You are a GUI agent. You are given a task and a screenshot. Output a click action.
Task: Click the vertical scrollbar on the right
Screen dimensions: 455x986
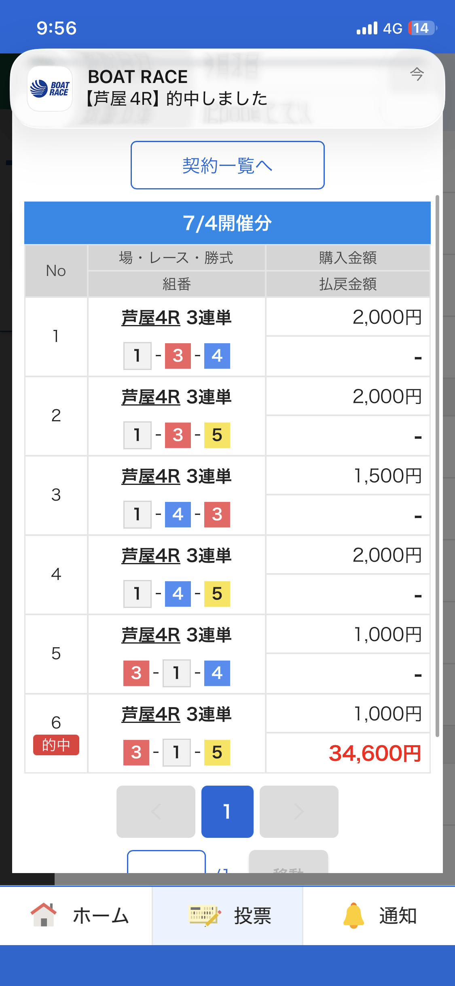coord(437,465)
